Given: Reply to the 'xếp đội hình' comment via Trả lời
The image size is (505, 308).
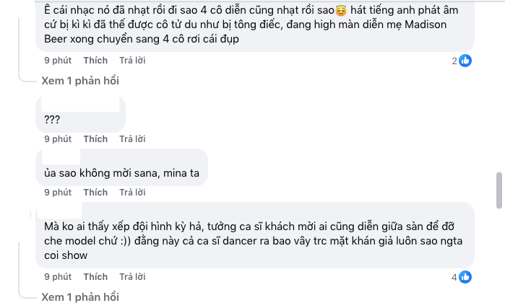Looking at the screenshot, I should [132, 277].
